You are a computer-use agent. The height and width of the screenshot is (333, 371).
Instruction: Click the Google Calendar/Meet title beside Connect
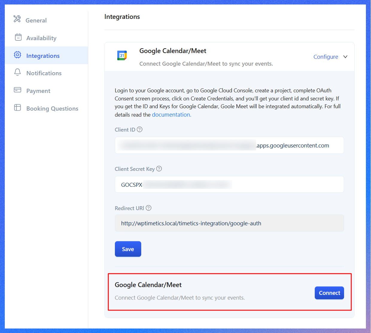tap(148, 285)
